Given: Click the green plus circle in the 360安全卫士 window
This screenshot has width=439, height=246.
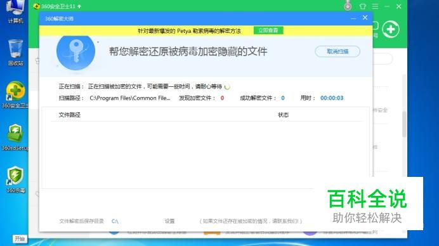Looking at the screenshot, I should pos(391,29).
